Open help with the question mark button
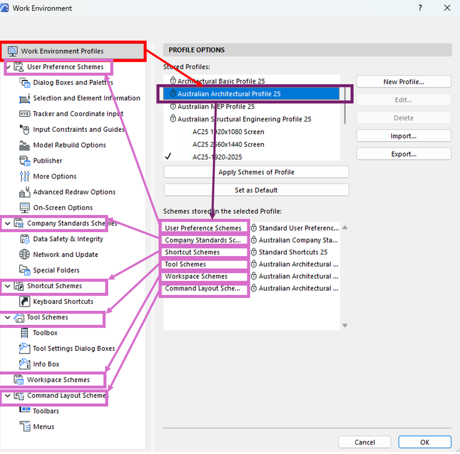 pos(420,8)
